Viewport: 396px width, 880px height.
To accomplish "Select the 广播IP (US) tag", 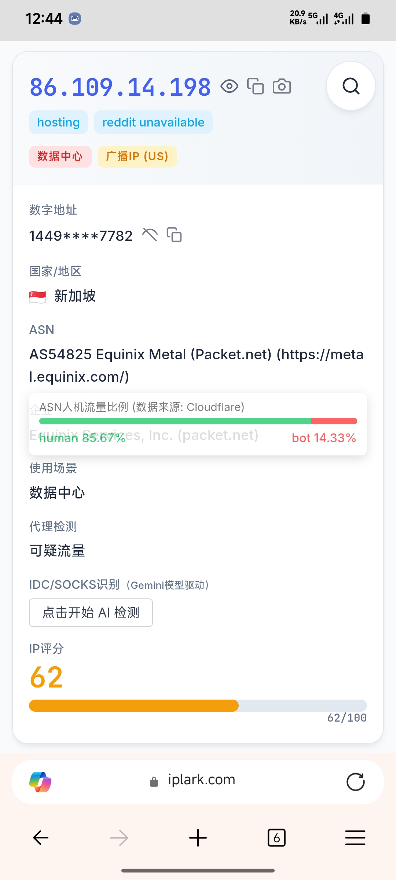I will [x=137, y=157].
